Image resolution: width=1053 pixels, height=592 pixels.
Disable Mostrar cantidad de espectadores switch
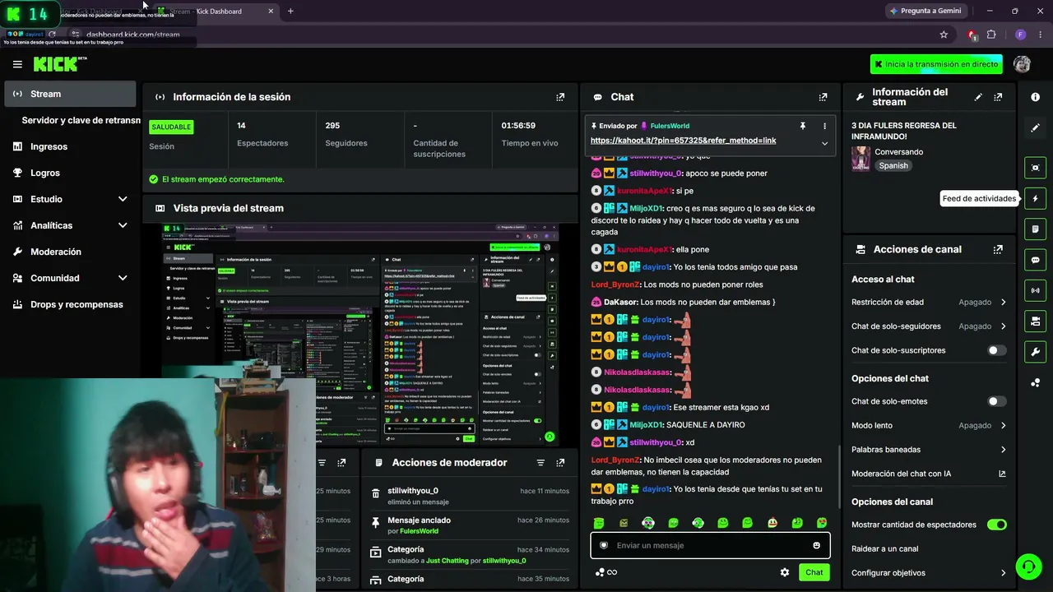point(996,525)
